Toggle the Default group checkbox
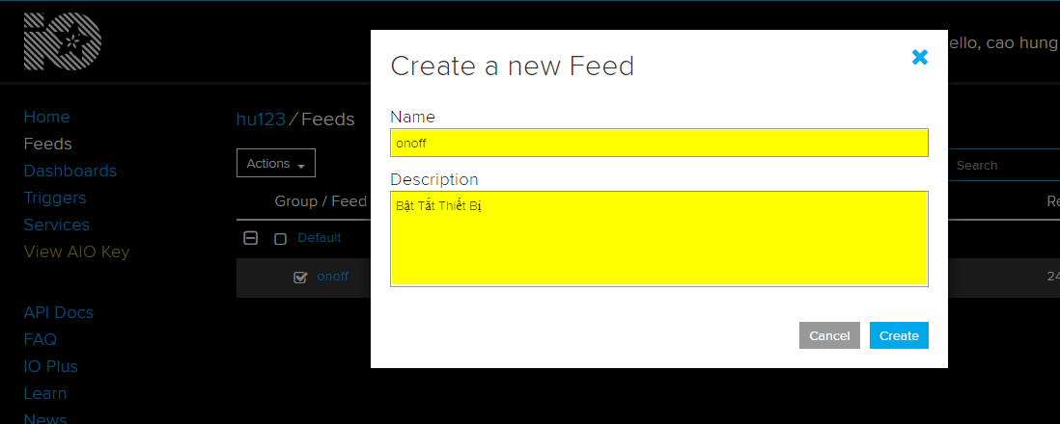 pyautogui.click(x=280, y=239)
